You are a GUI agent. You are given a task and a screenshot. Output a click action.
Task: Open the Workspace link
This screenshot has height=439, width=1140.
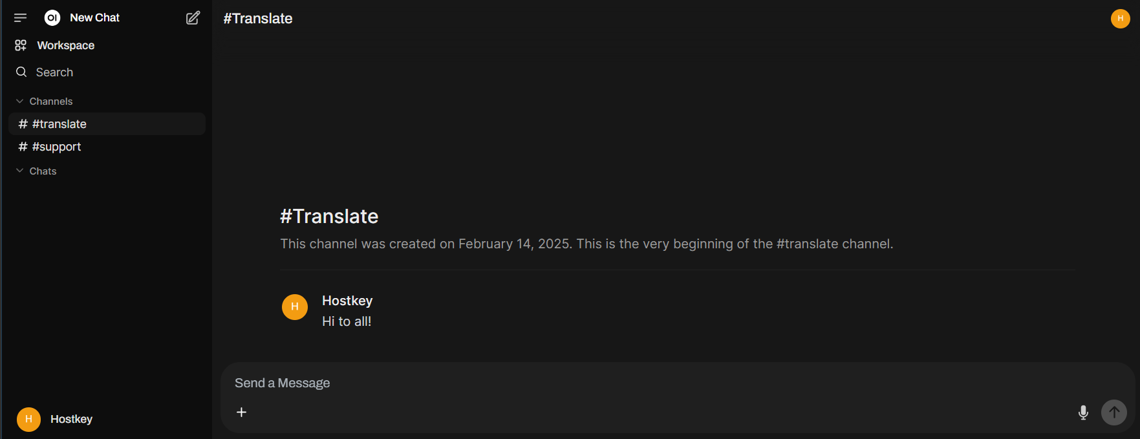coord(66,45)
